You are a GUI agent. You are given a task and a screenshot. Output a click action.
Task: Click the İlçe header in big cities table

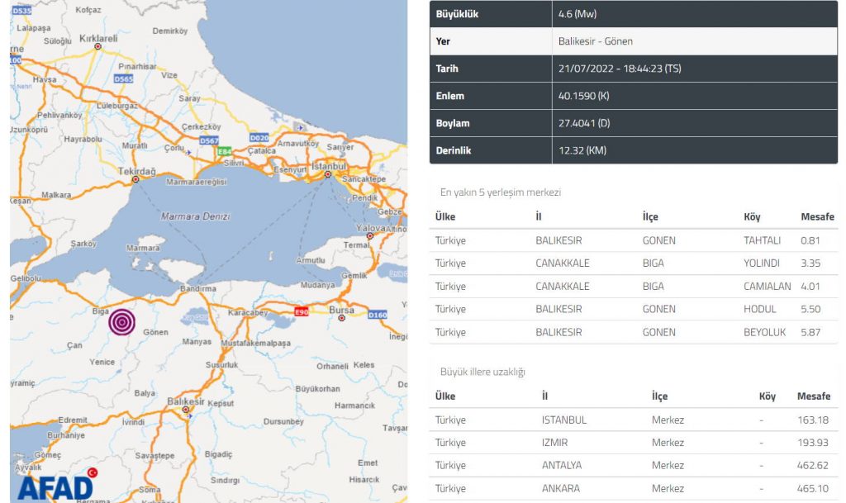coord(659,396)
